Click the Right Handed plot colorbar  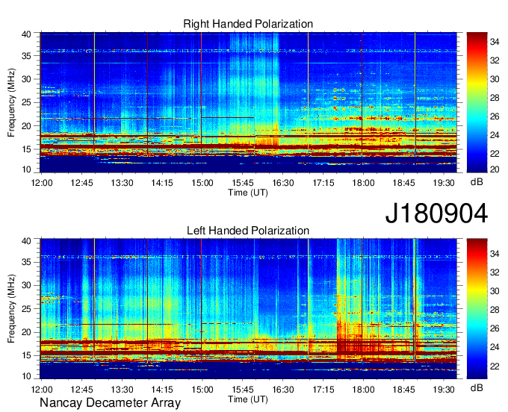point(477,102)
